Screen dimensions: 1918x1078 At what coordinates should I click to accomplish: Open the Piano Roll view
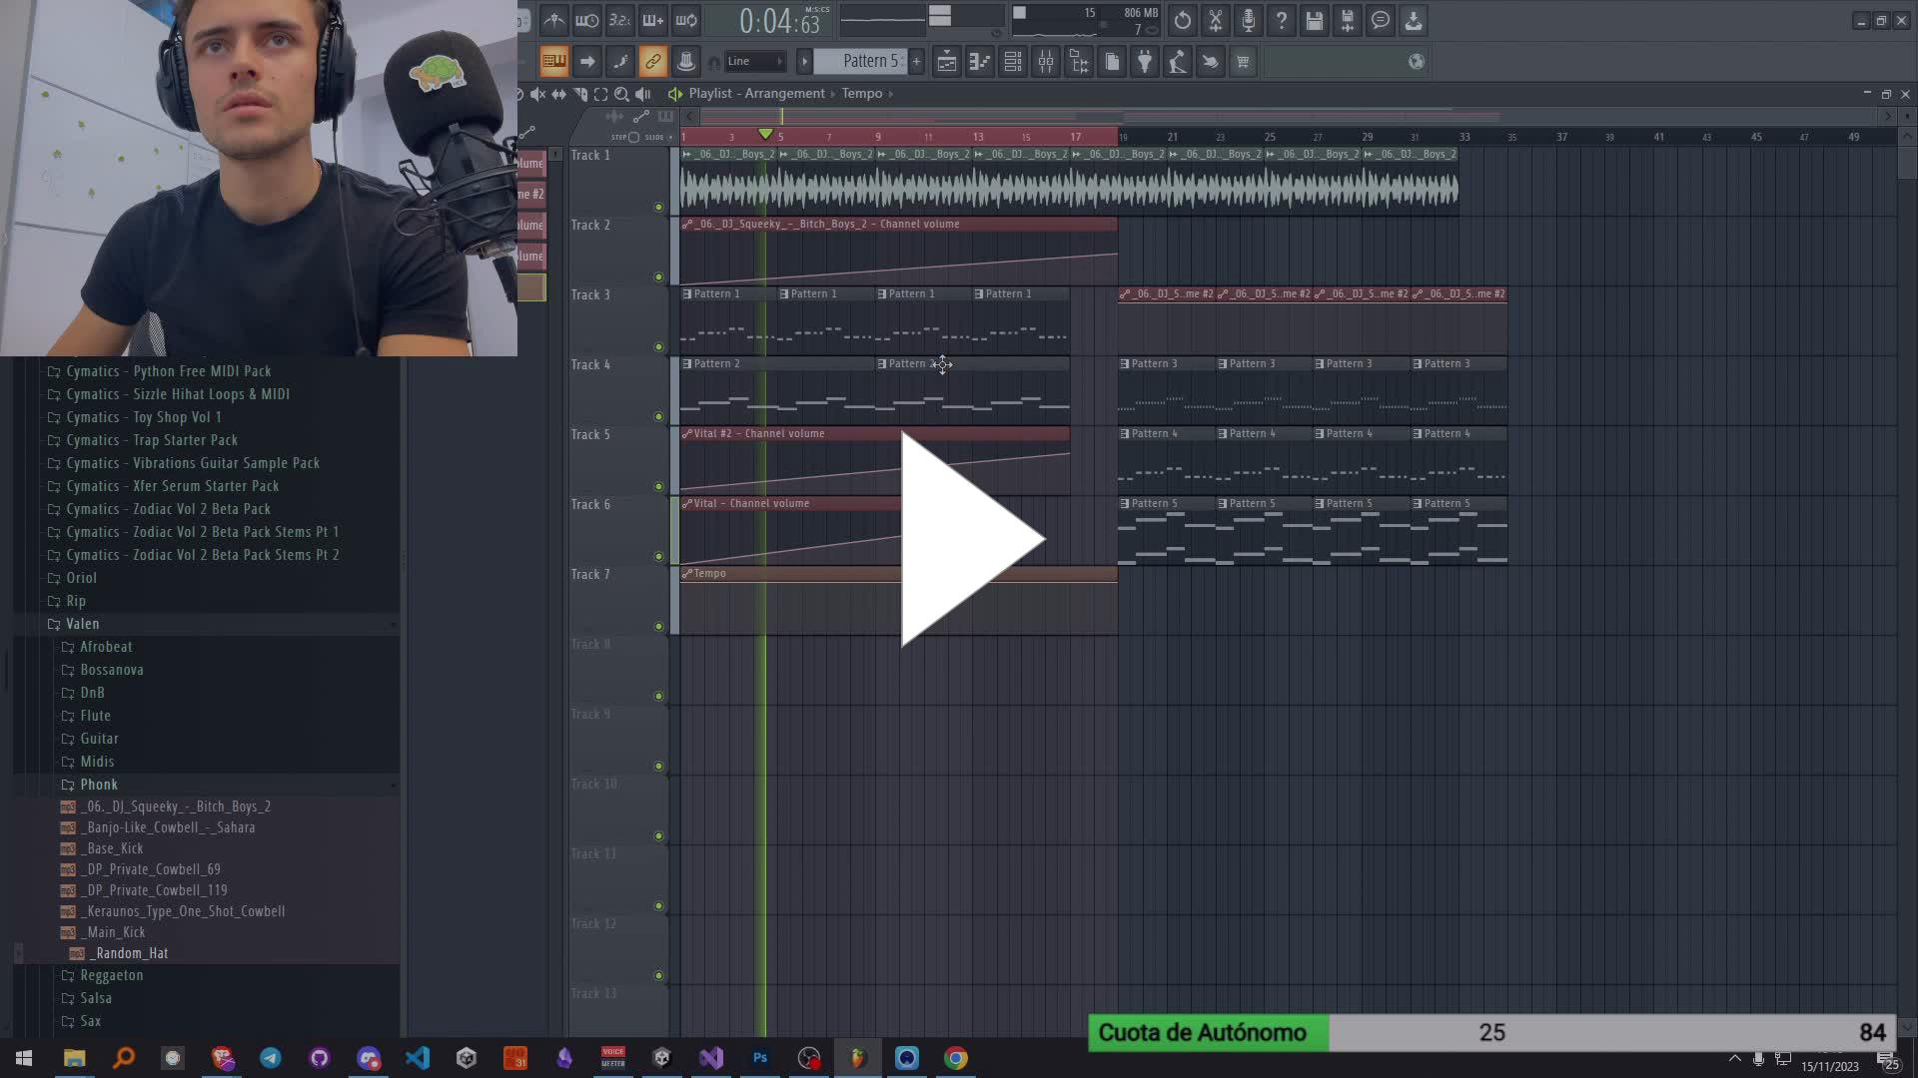pyautogui.click(x=980, y=62)
